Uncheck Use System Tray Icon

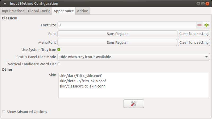pos(59,49)
